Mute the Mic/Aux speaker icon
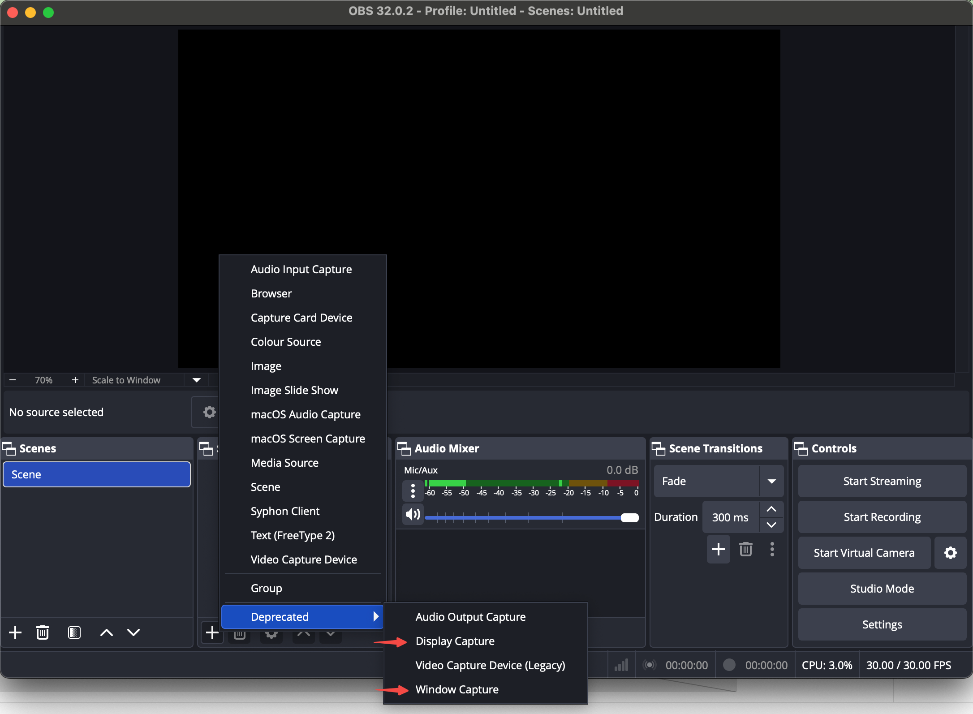Image resolution: width=973 pixels, height=714 pixels. point(412,514)
